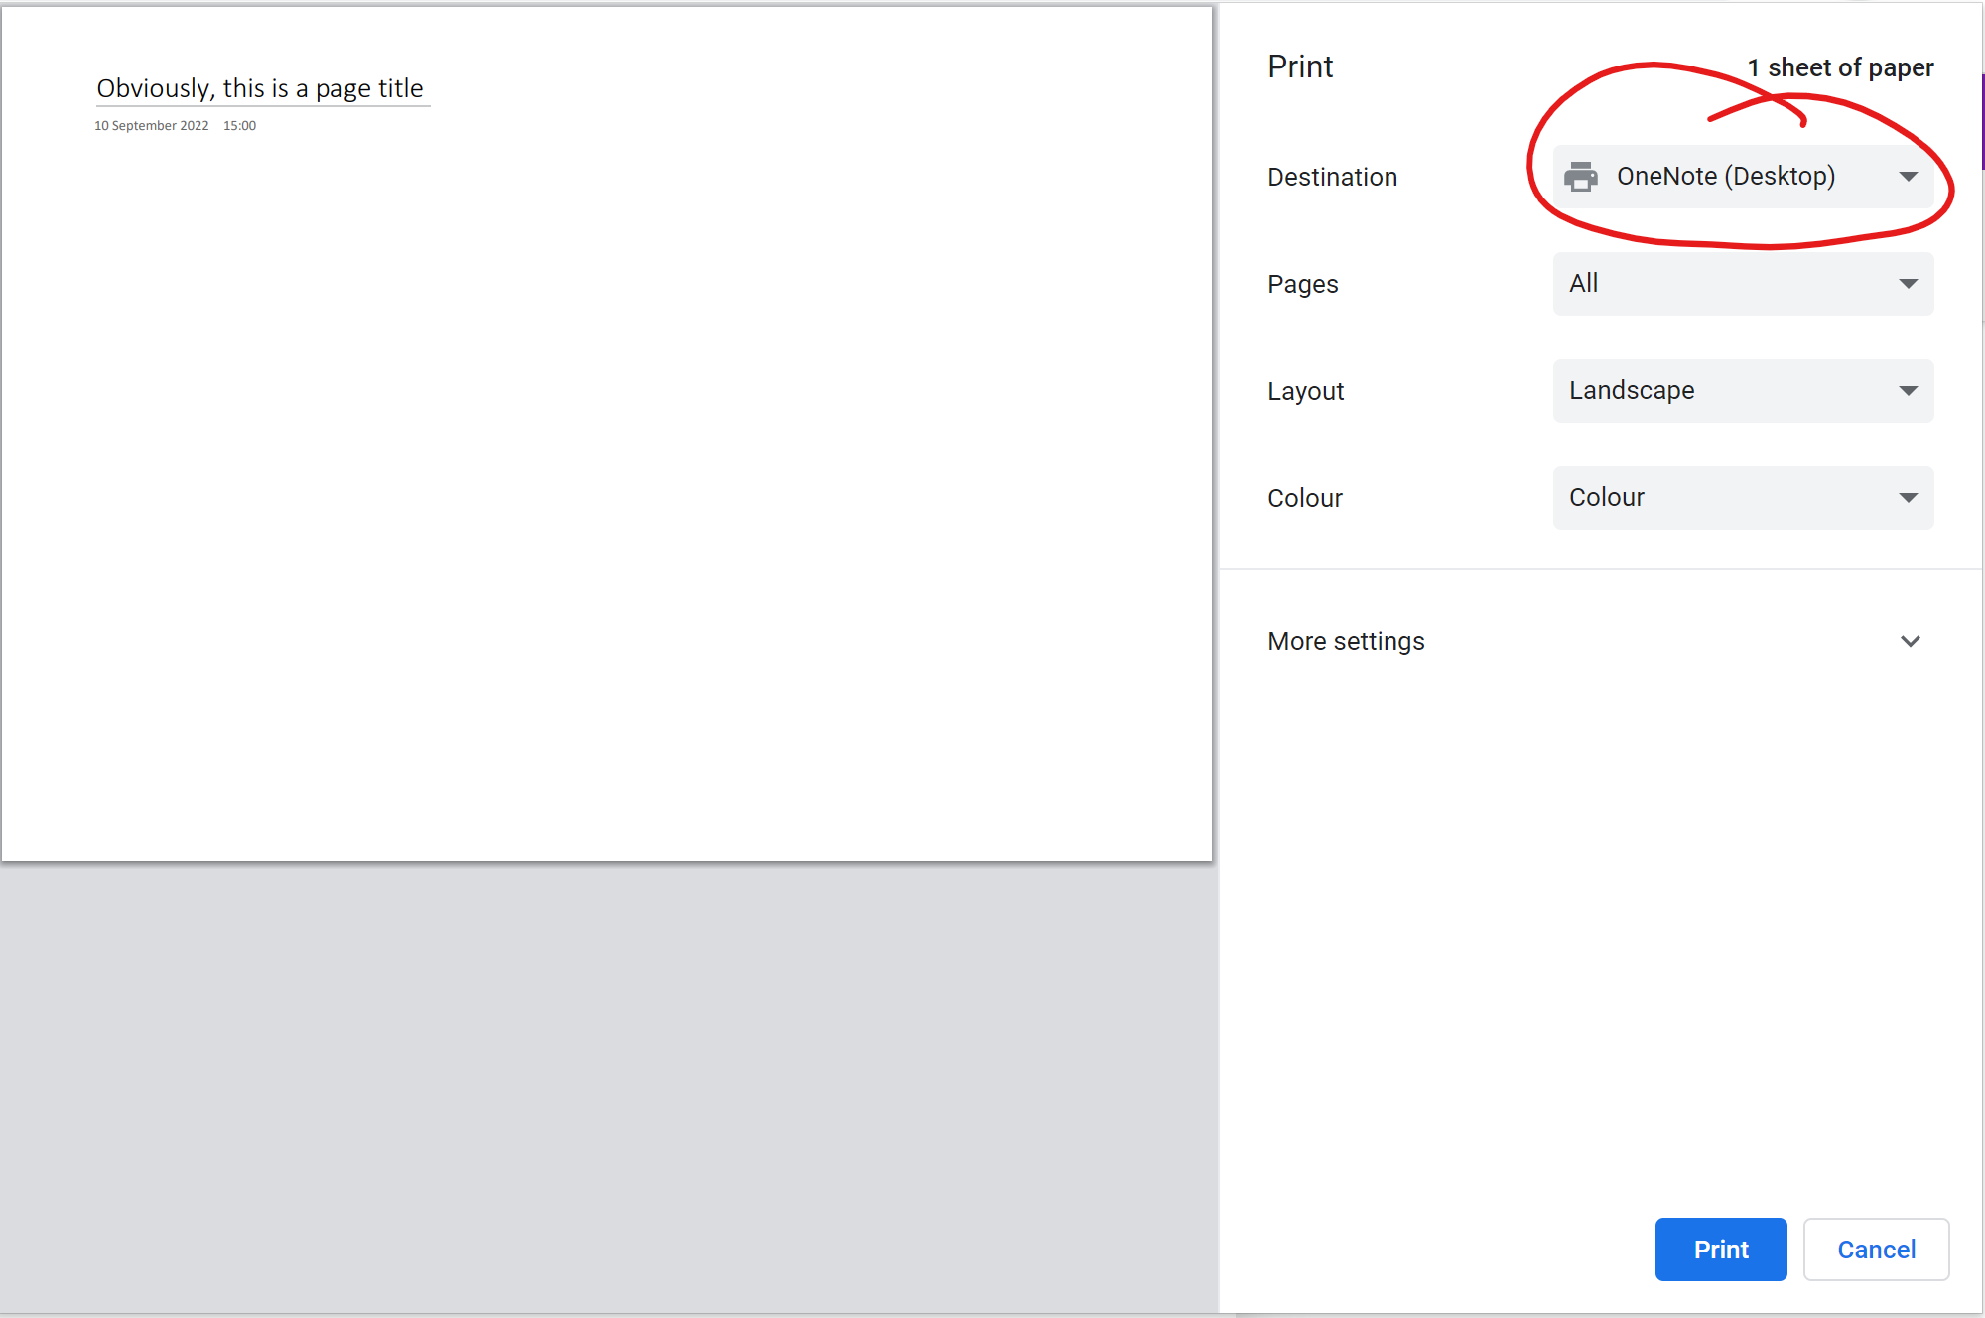Image resolution: width=1985 pixels, height=1318 pixels.
Task: Click the '1 sheet of paper' summary text
Action: point(1840,67)
